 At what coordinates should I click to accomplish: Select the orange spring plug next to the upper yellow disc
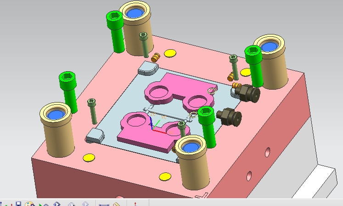coord(156,57)
